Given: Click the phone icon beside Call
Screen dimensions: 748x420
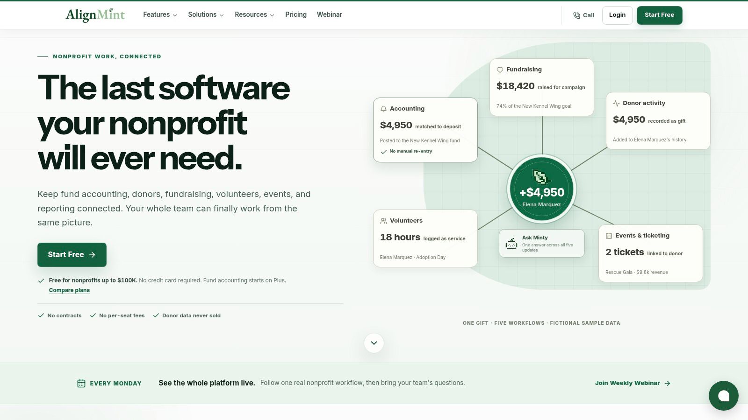Looking at the screenshot, I should click(x=576, y=15).
